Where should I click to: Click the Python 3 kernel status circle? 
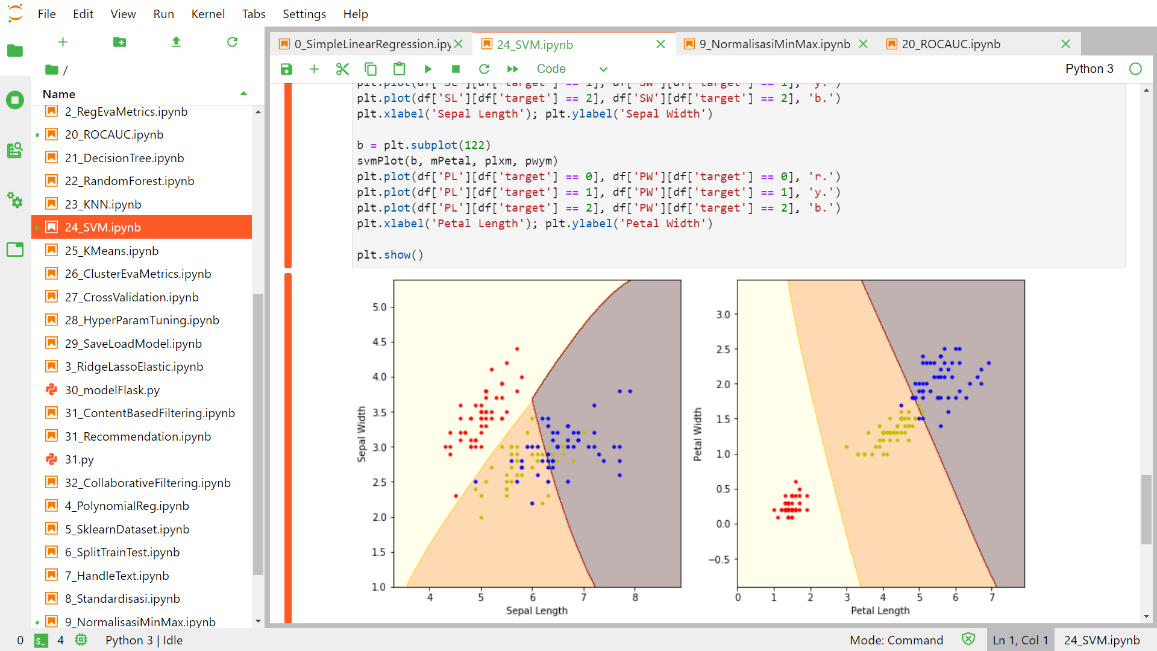tap(1135, 69)
